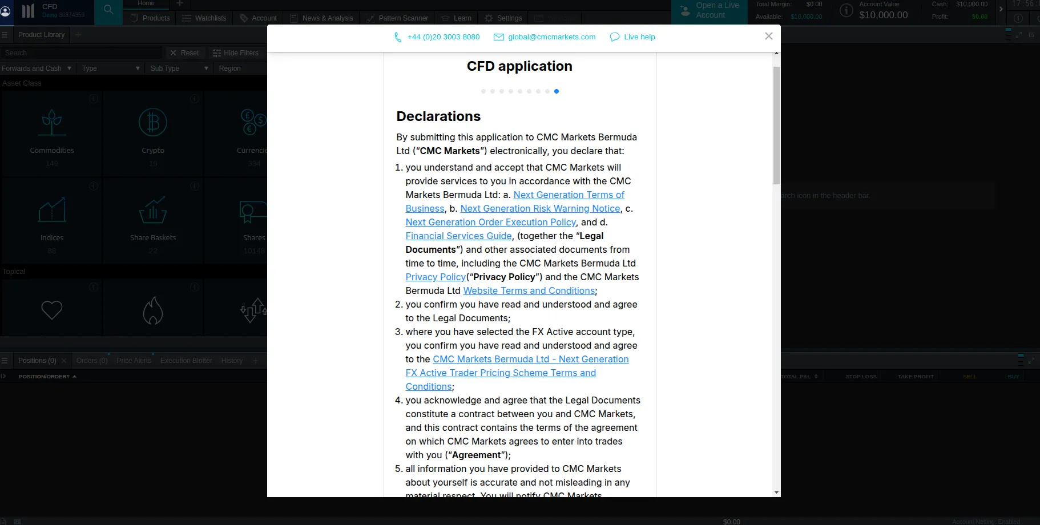This screenshot has width=1040, height=525.
Task: Open the Pattern Scanner menu
Action: [397, 18]
